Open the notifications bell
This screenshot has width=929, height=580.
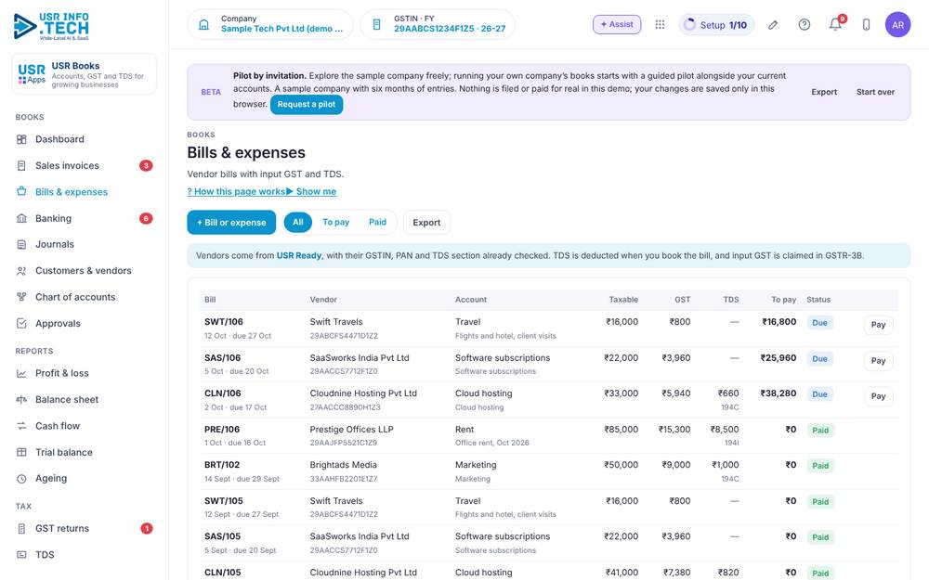[x=835, y=25]
